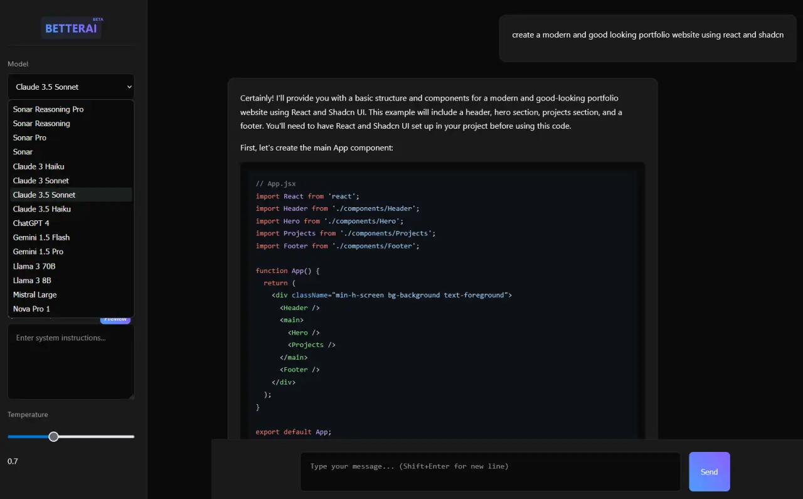Select the Sonar Reasoning model option

[71, 124]
